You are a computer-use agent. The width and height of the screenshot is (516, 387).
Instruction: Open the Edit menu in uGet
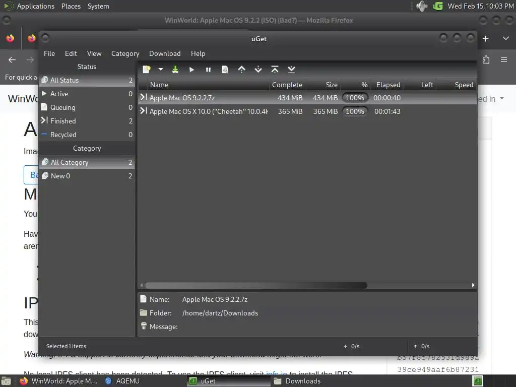click(x=71, y=53)
